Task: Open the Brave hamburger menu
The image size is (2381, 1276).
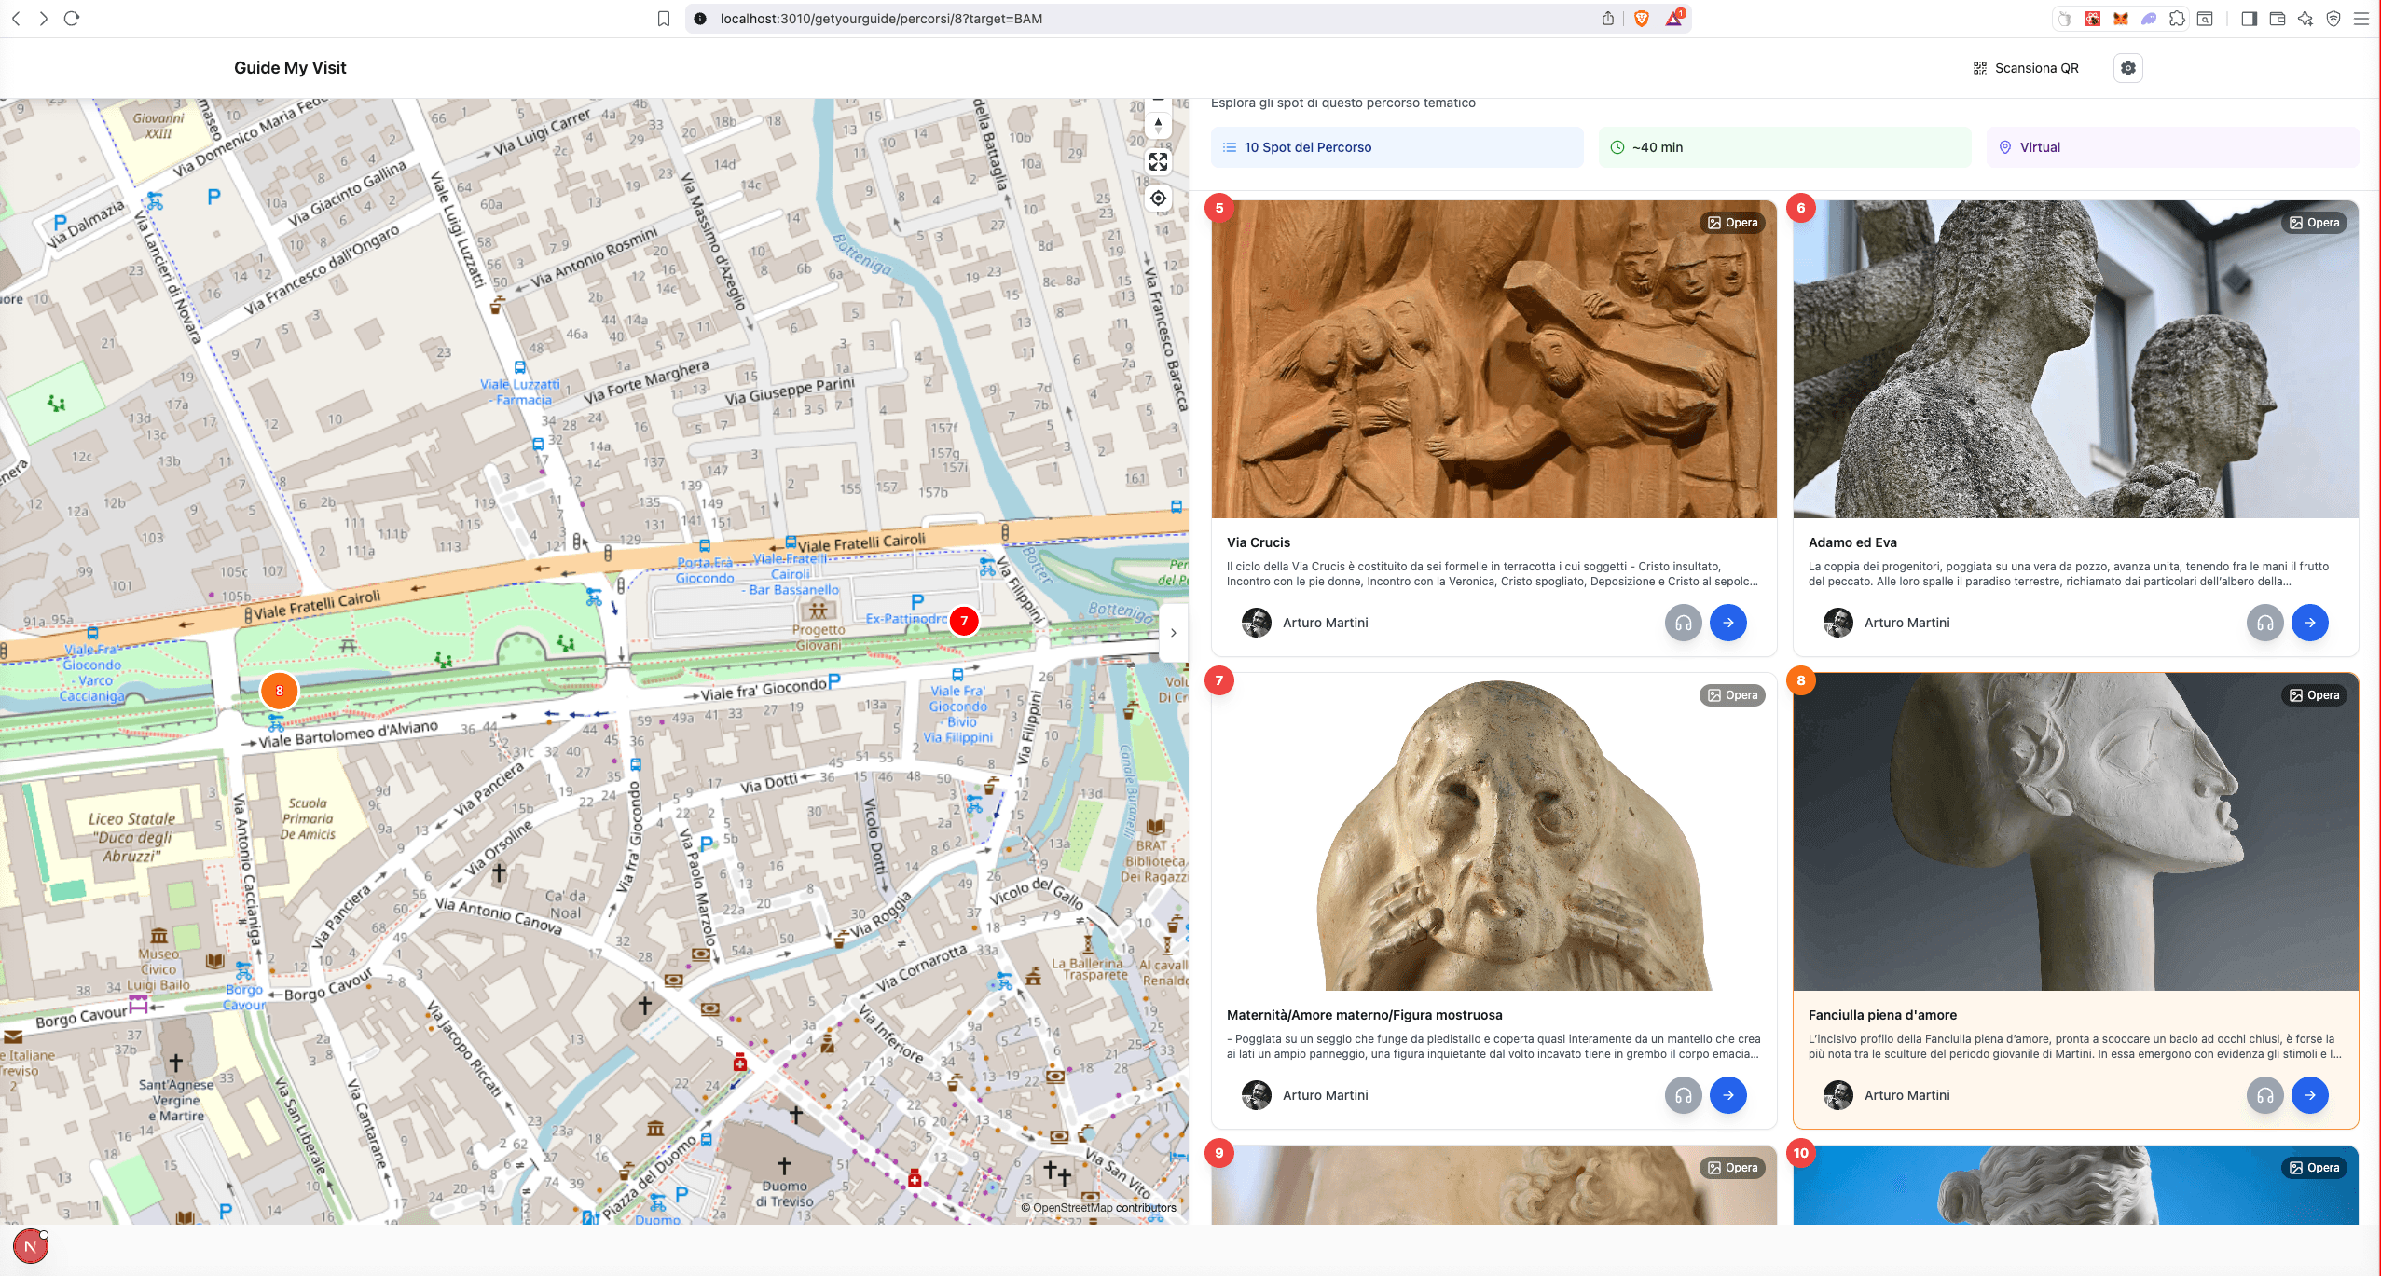Action: (x=2362, y=18)
